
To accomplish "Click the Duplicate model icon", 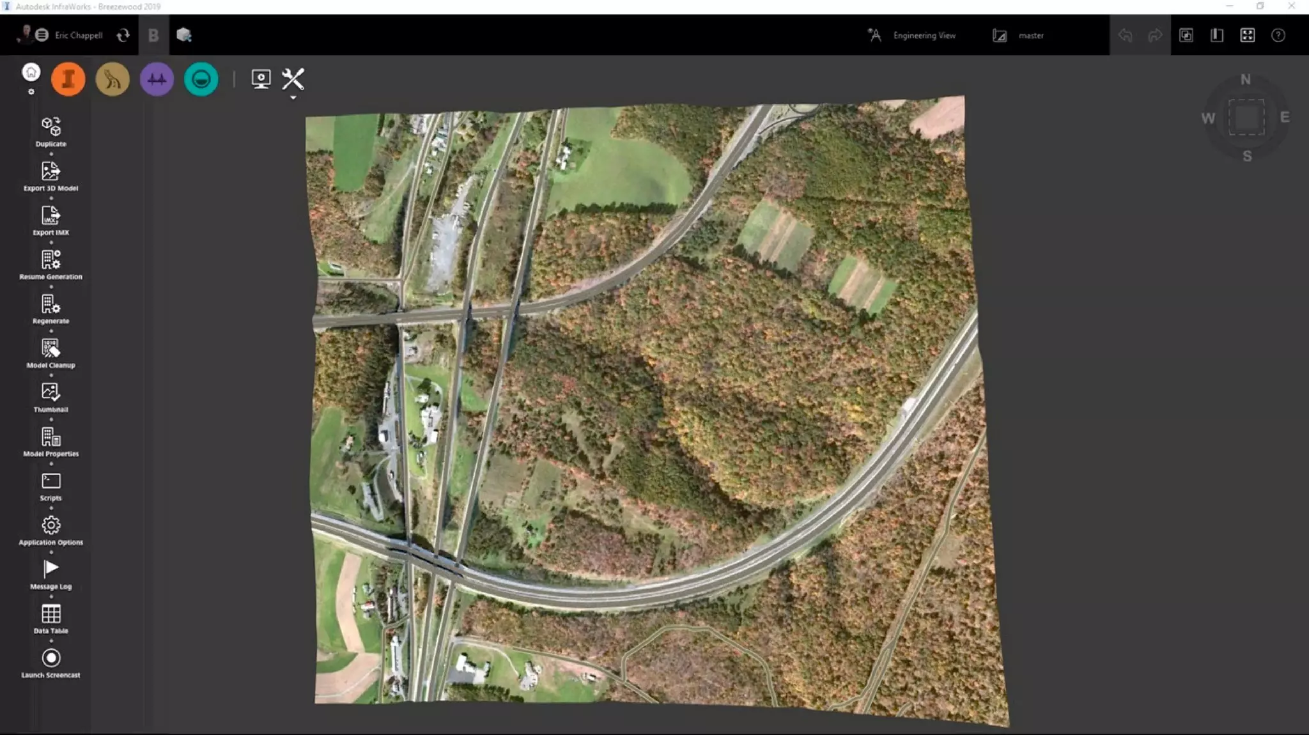I will click(x=50, y=127).
